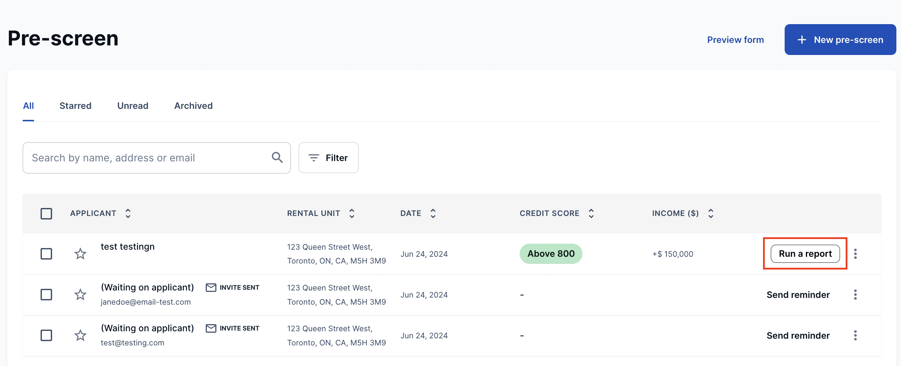The height and width of the screenshot is (366, 901).
Task: Open more options for test@testing.com row
Action: [x=855, y=335]
